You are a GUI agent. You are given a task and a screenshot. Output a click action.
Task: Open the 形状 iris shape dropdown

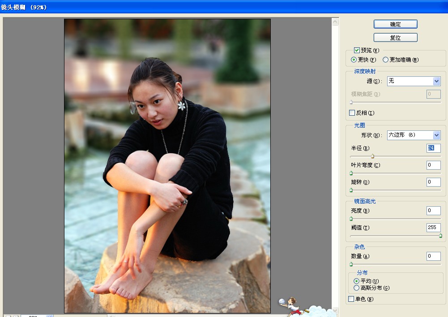click(x=414, y=135)
